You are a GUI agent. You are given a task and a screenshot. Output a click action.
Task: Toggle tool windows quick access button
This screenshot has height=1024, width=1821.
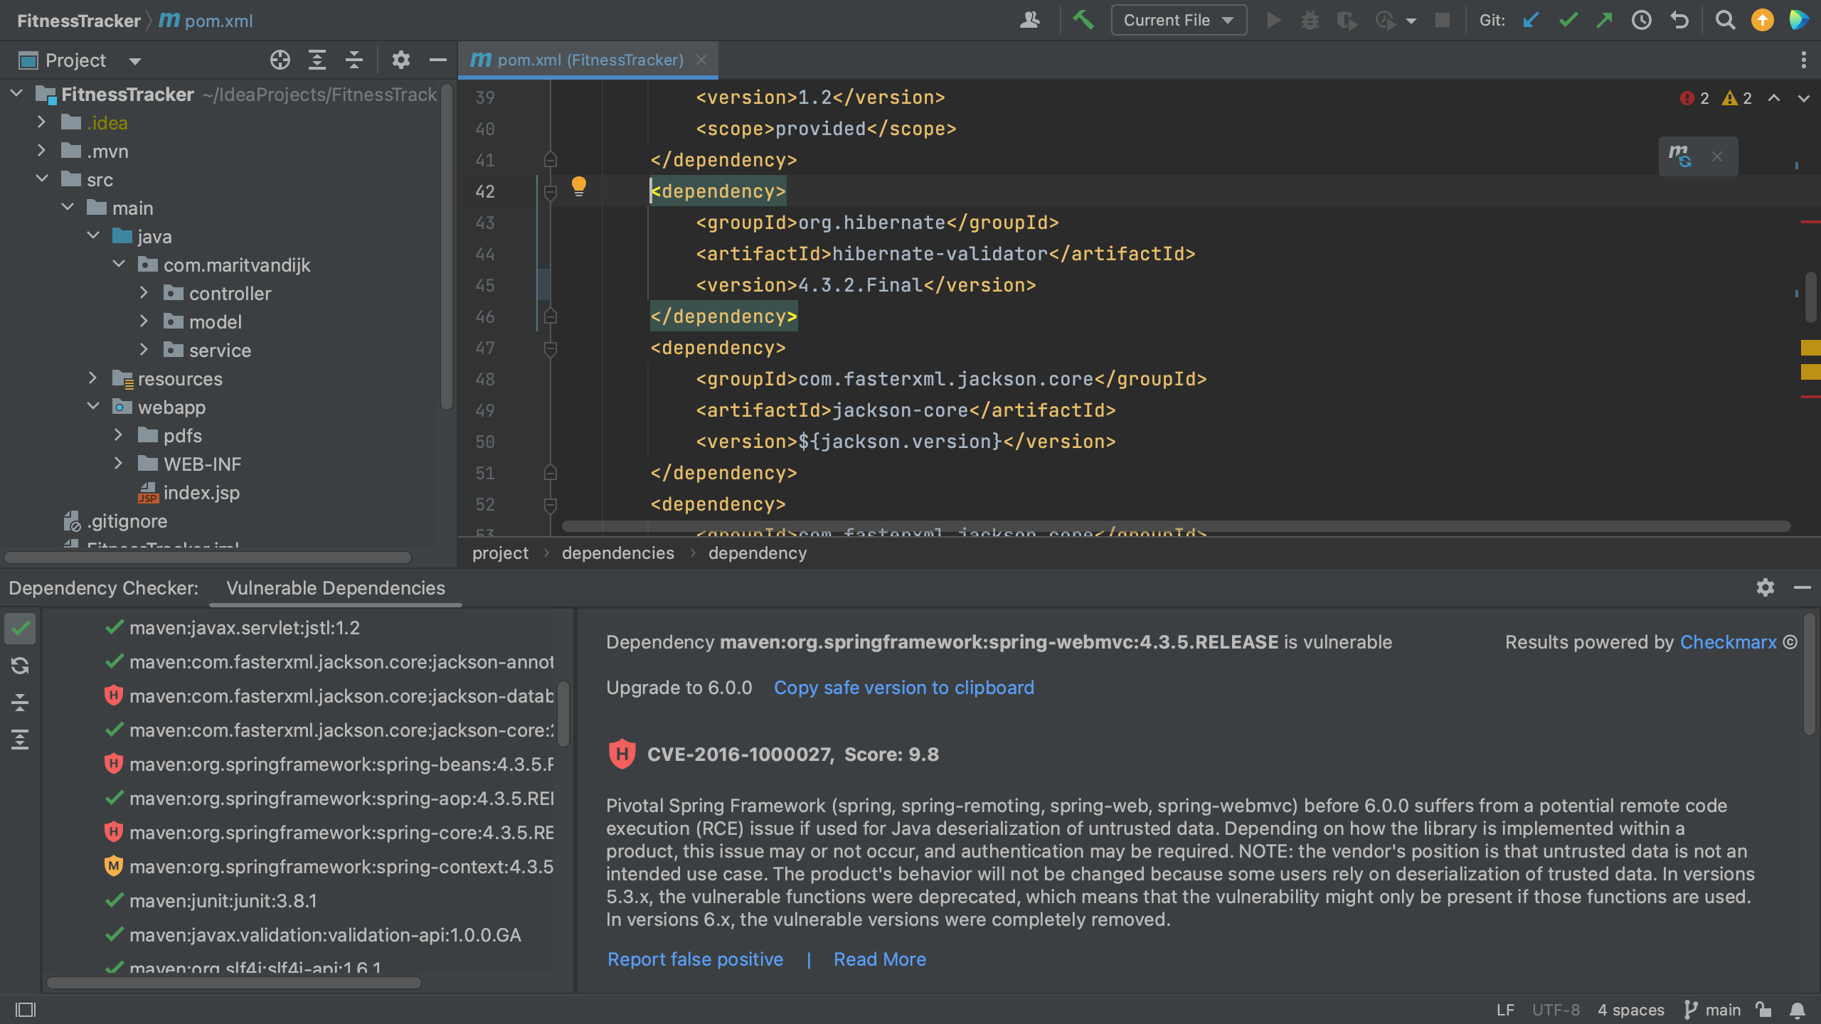click(x=26, y=1010)
